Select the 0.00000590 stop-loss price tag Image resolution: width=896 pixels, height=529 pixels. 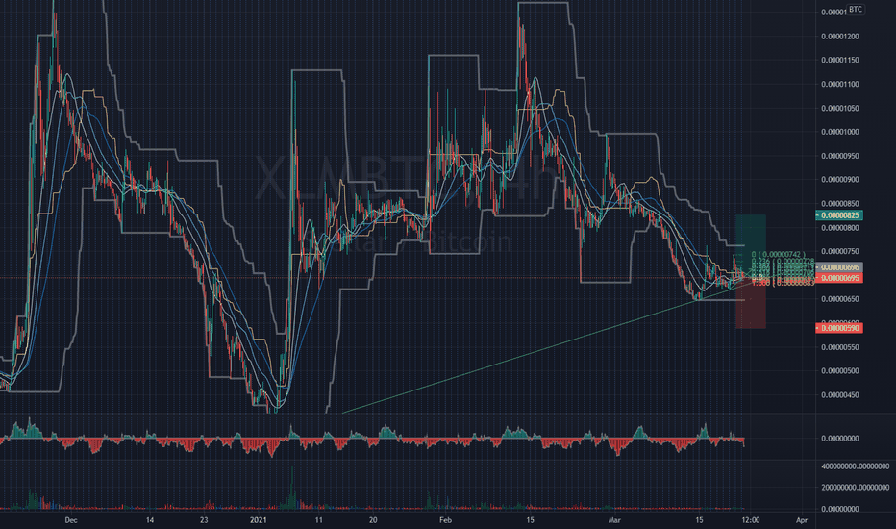(839, 328)
